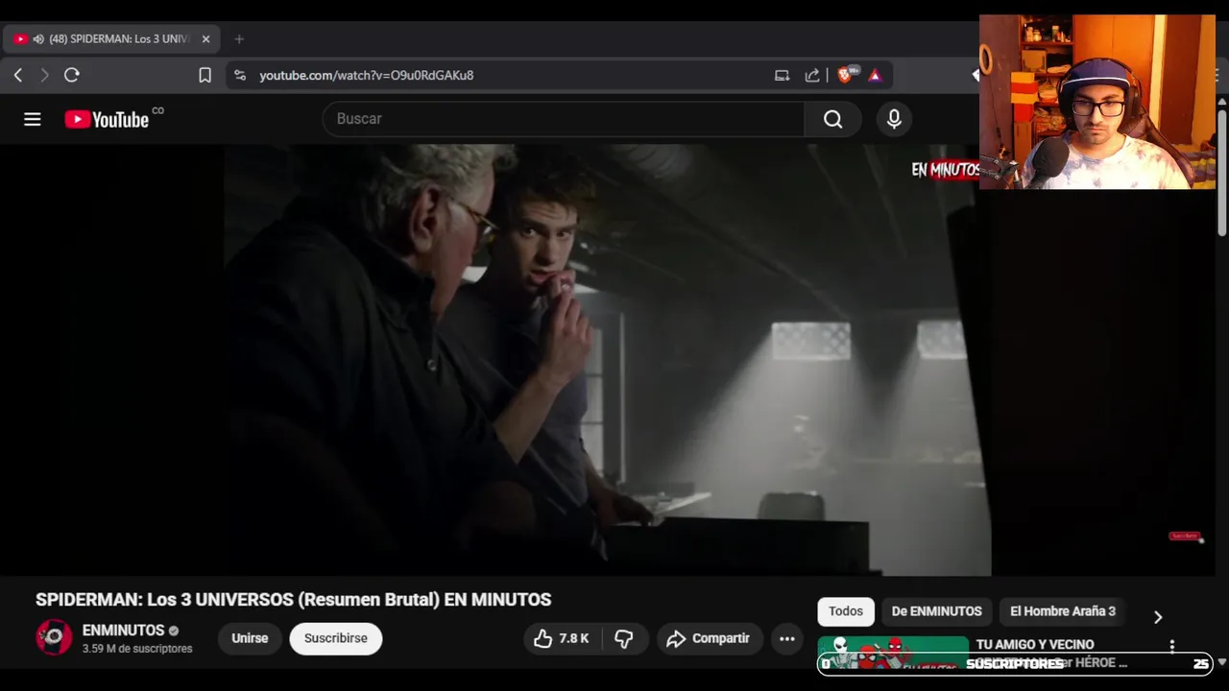Open the YouTube hamburger guide menu

pyautogui.click(x=33, y=119)
